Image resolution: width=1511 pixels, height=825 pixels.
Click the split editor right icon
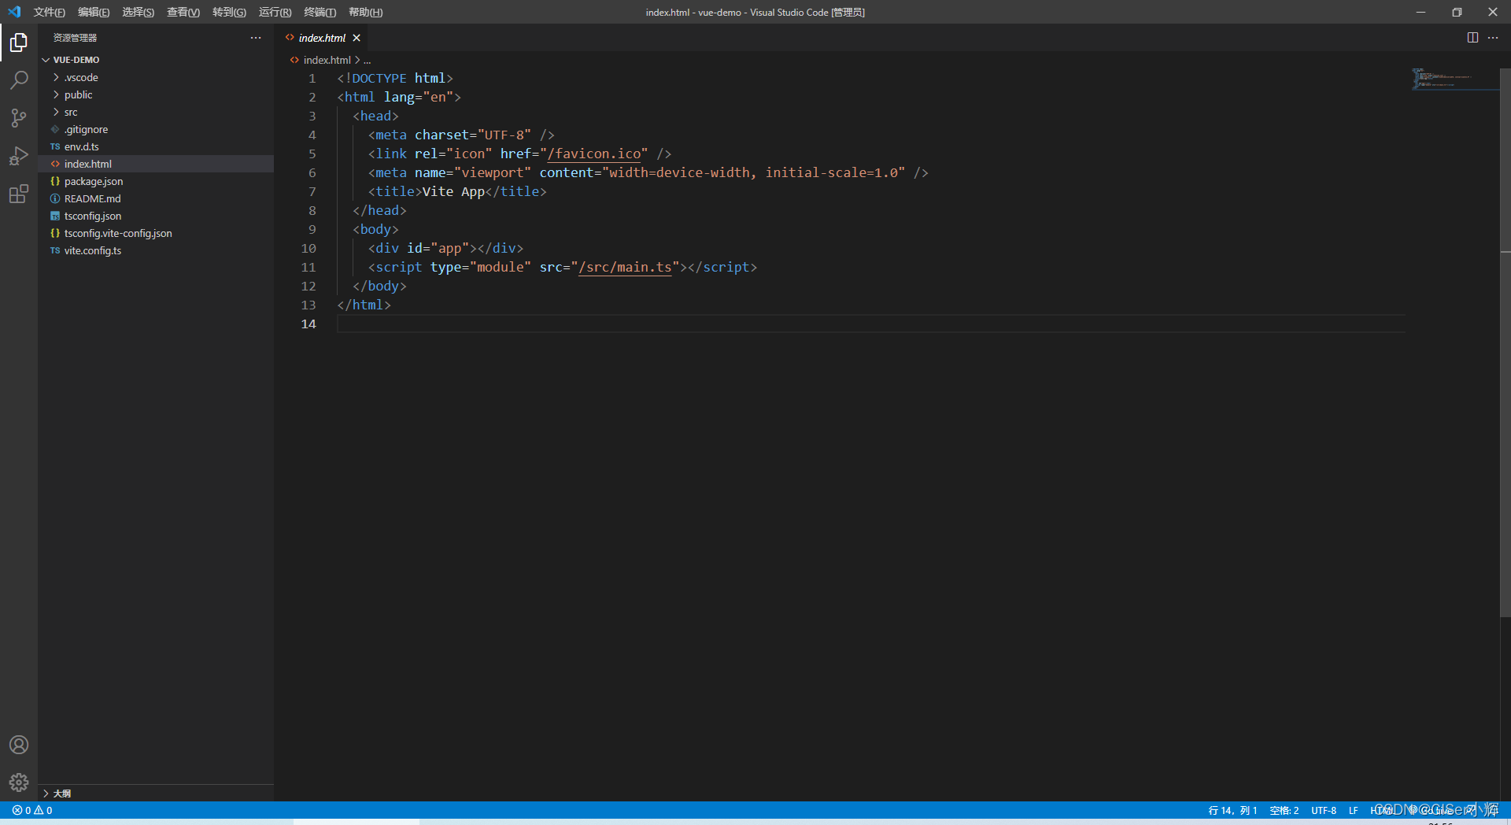point(1472,38)
